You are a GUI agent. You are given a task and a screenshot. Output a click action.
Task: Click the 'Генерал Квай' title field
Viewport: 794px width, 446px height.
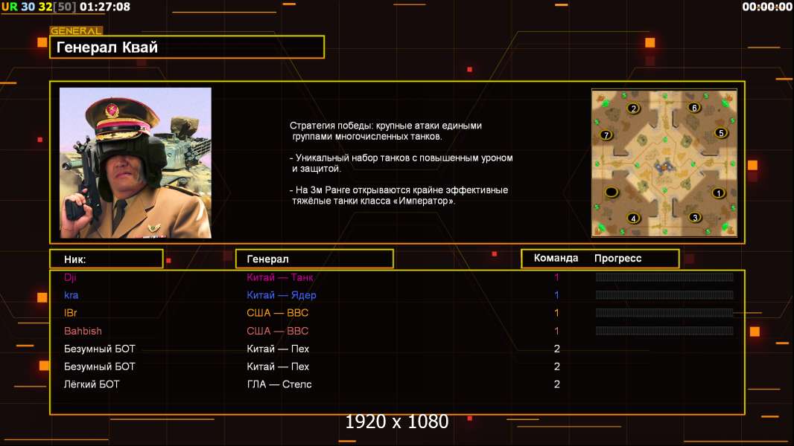(x=186, y=48)
